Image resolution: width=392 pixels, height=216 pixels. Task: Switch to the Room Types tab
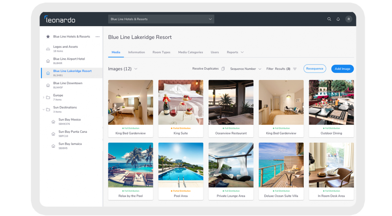point(161,52)
